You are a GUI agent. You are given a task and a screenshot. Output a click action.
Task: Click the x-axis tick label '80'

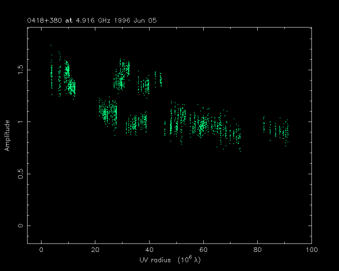click(257, 250)
